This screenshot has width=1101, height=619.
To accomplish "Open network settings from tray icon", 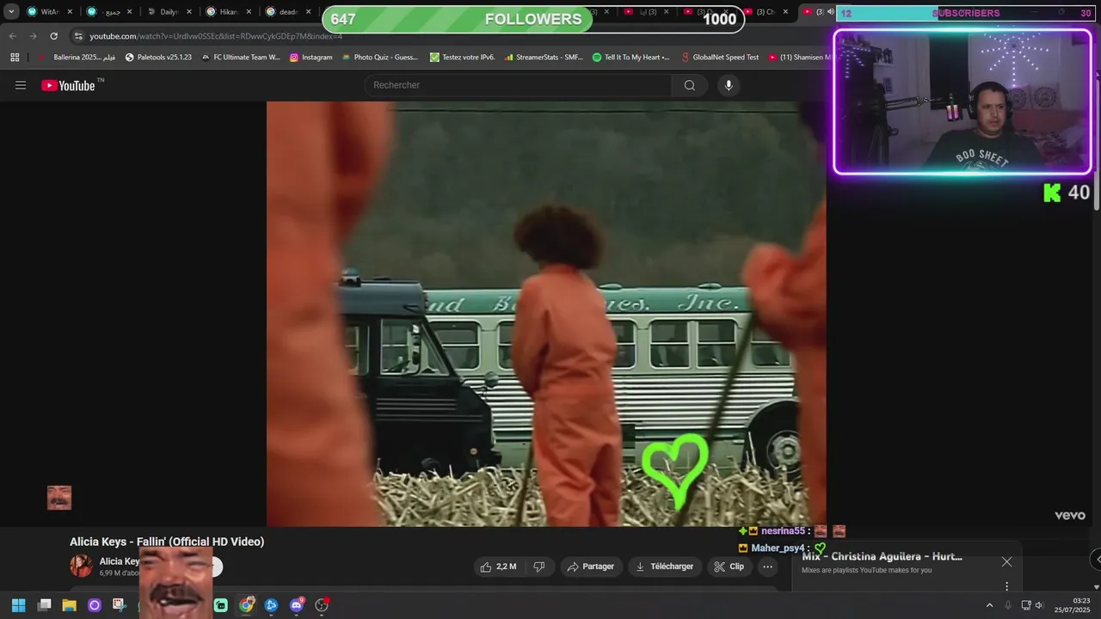I will click(x=1026, y=605).
